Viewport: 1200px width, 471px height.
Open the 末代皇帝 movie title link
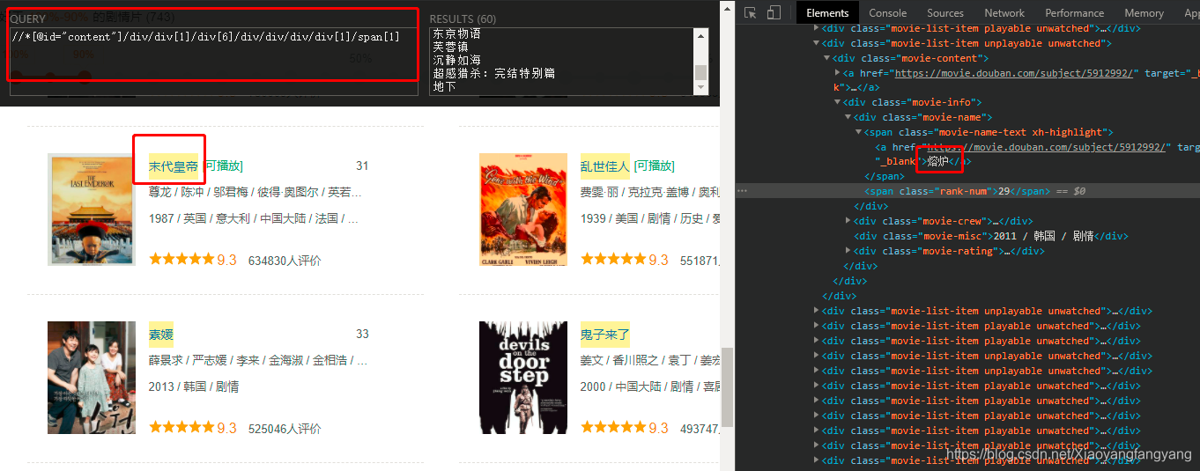point(174,166)
